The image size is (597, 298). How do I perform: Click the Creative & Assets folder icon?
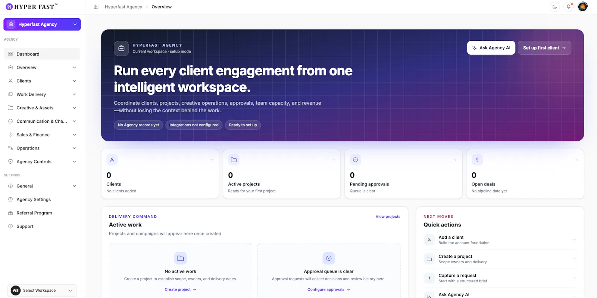click(10, 108)
